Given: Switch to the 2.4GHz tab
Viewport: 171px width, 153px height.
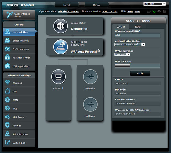Looking at the screenshot, I should pyautogui.click(x=121, y=27).
